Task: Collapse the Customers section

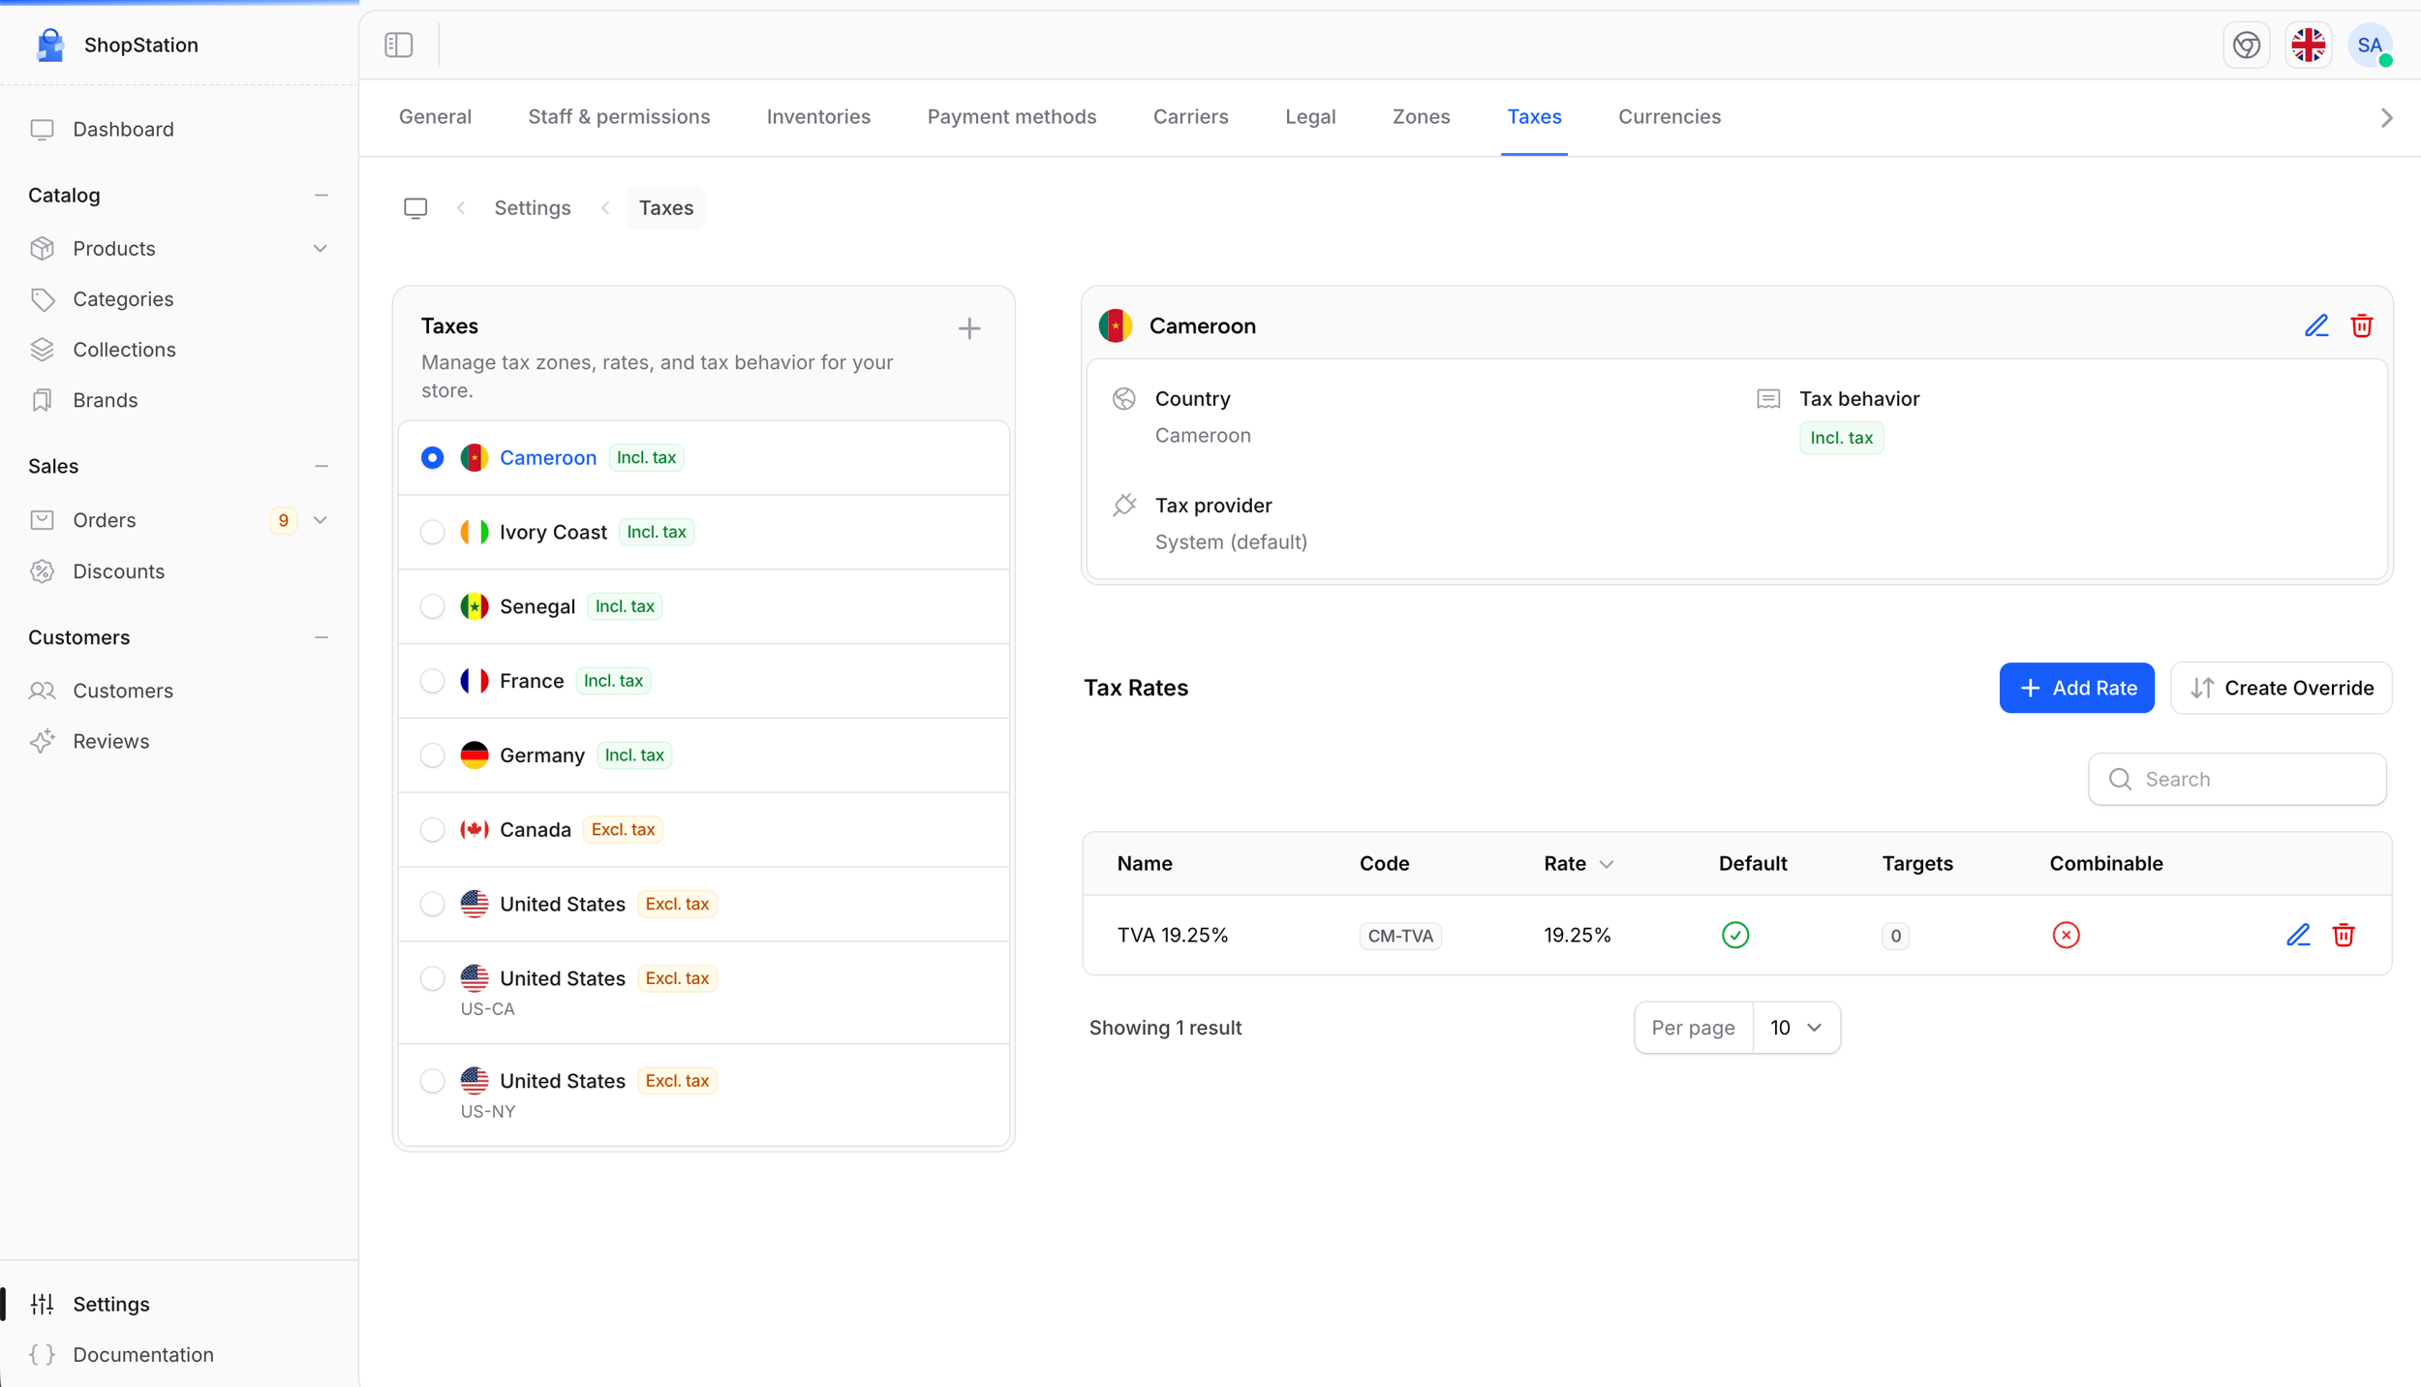Action: (x=322, y=637)
